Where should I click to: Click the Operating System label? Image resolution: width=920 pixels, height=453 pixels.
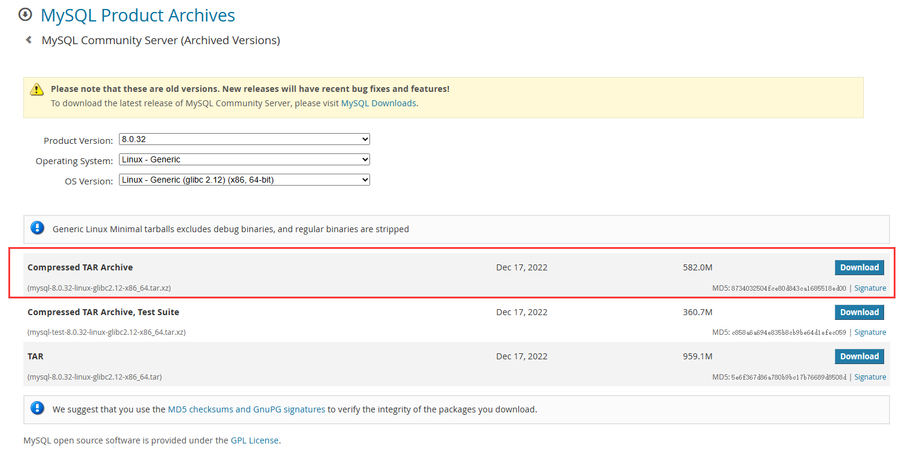point(74,161)
